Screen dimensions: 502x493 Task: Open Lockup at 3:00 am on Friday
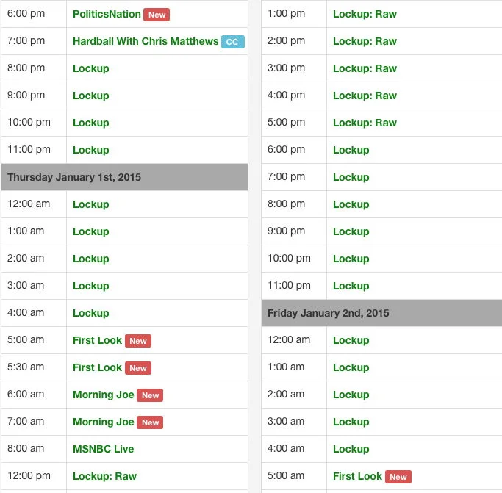click(x=351, y=422)
